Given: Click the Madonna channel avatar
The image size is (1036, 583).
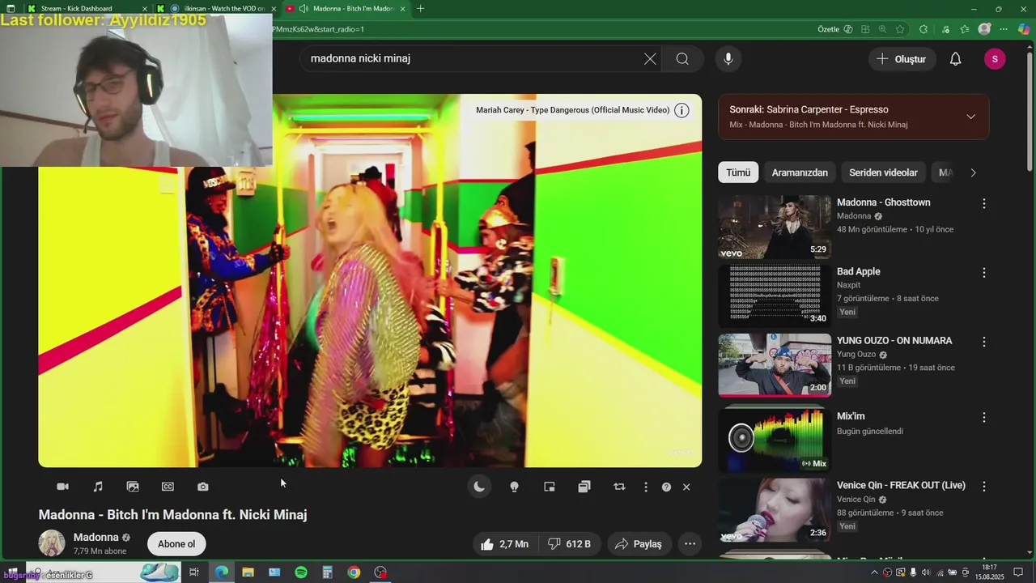Looking at the screenshot, I should 52,543.
